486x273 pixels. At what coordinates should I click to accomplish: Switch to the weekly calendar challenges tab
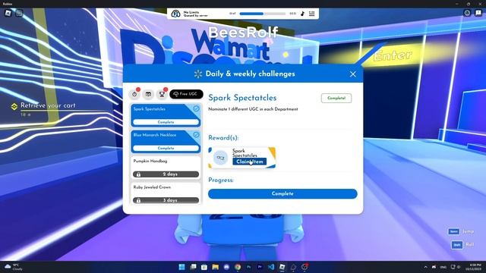click(148, 94)
